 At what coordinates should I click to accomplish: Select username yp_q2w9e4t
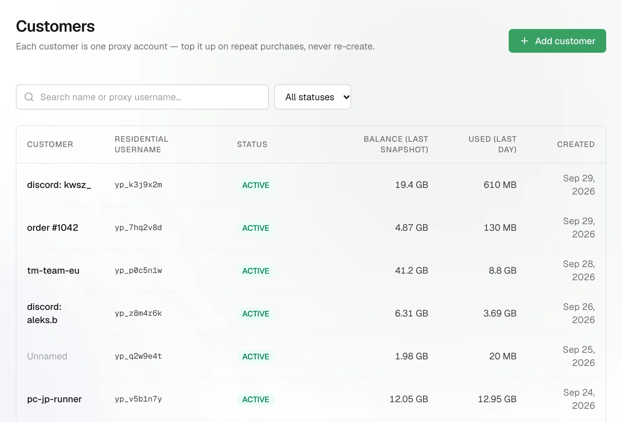[138, 356]
